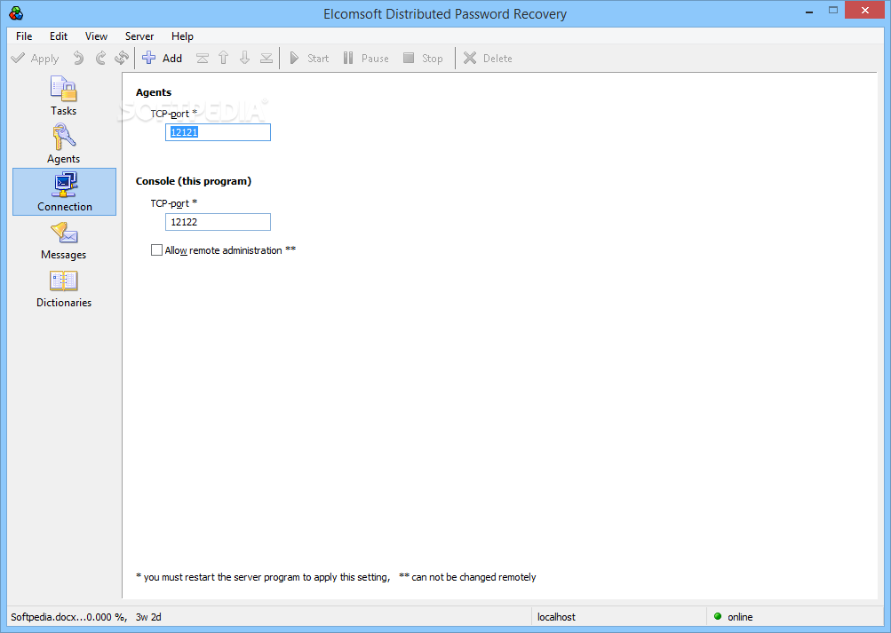Image resolution: width=891 pixels, height=633 pixels.
Task: Open the Server menu
Action: [x=139, y=36]
